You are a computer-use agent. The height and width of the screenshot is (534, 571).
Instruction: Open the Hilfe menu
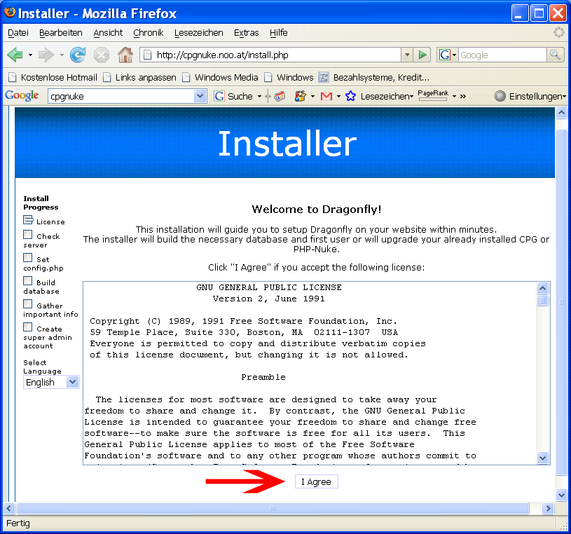279,33
